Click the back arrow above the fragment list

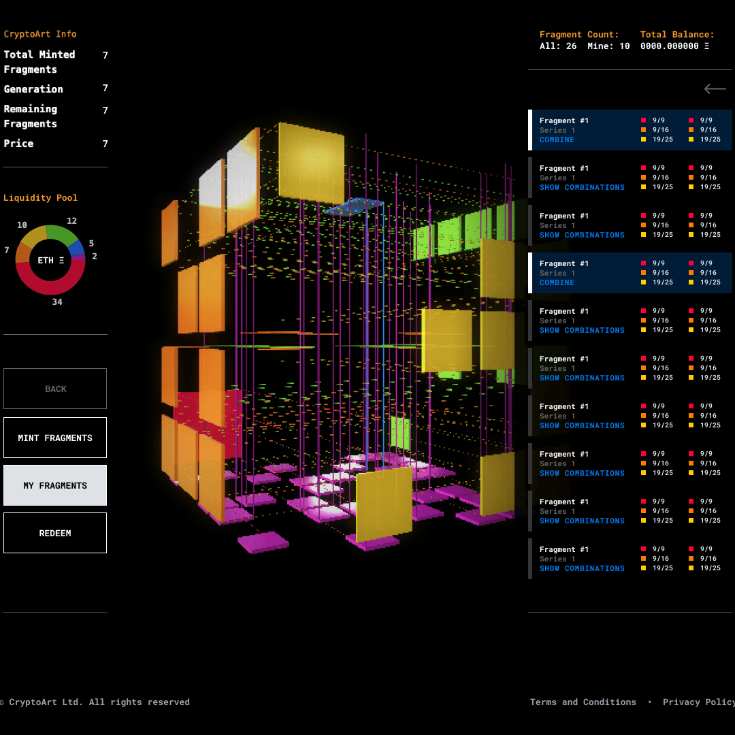[715, 88]
